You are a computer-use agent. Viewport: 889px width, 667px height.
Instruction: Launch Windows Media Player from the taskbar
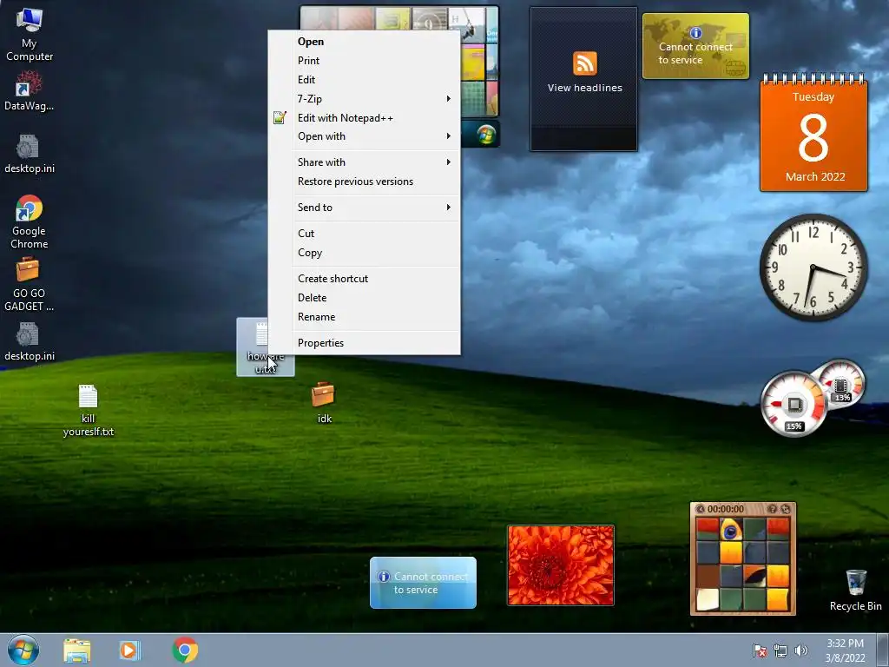(x=130, y=650)
